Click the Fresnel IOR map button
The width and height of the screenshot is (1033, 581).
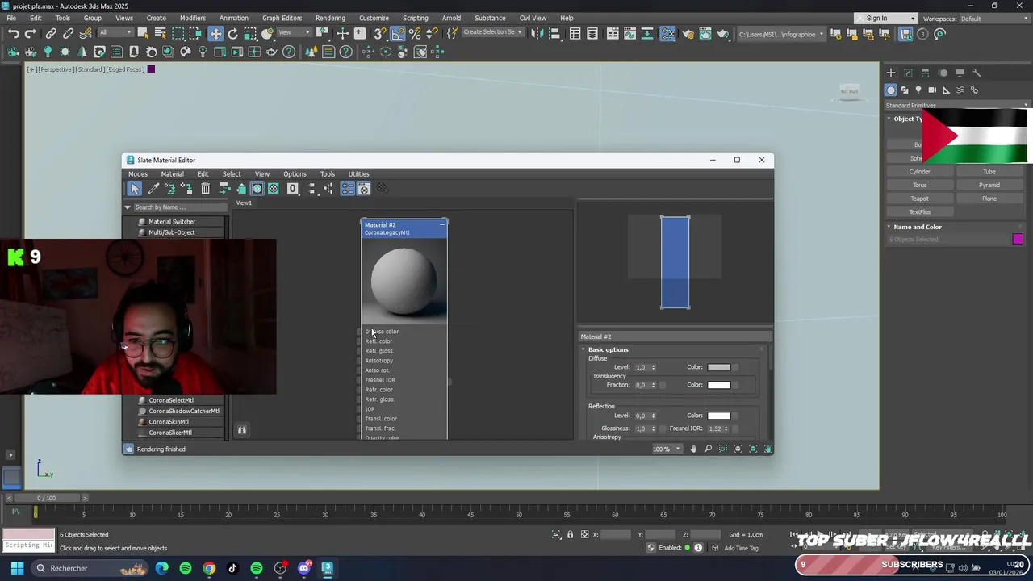pyautogui.click(x=734, y=429)
